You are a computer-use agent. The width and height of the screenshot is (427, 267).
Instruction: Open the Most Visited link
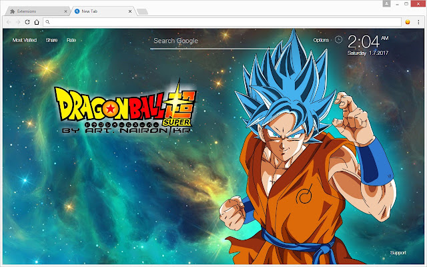25,40
